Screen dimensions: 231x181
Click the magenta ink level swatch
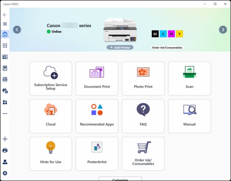(171, 34)
